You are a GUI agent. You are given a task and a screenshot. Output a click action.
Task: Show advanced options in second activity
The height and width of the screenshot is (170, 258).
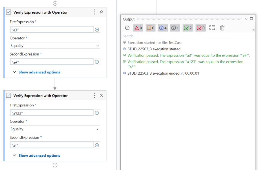[39, 155]
